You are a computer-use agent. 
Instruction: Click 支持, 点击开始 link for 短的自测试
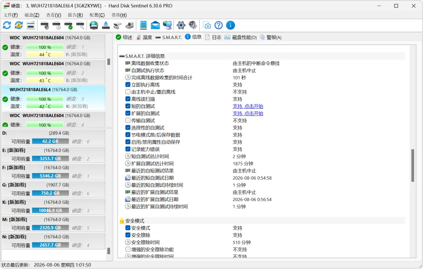pos(248,106)
